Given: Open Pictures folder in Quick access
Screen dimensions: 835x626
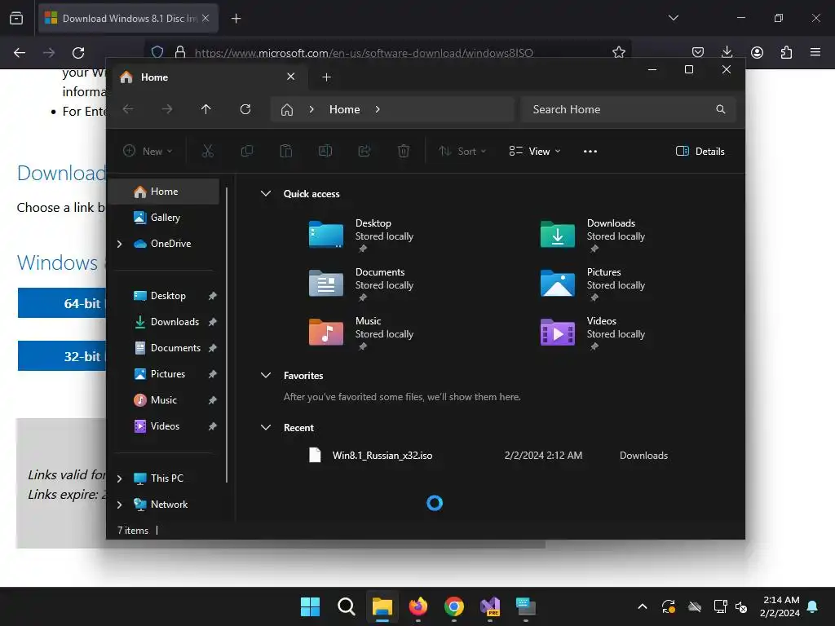Looking at the screenshot, I should click(x=592, y=284).
